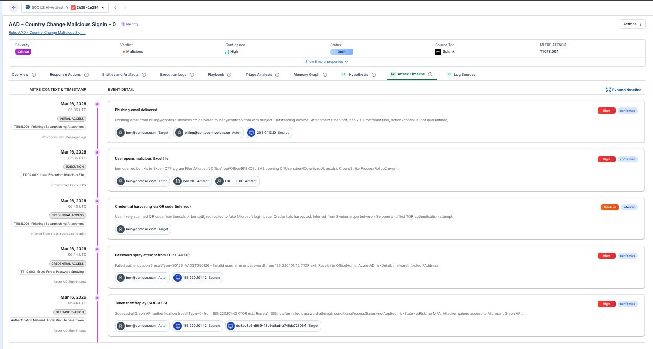
Task: Switch to the Execution Logs tab
Action: (173, 74)
